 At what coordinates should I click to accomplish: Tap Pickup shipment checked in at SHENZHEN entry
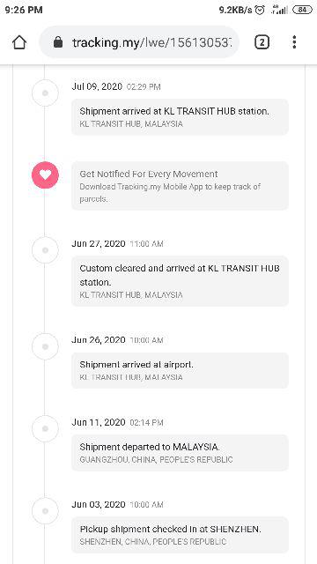tap(180, 535)
